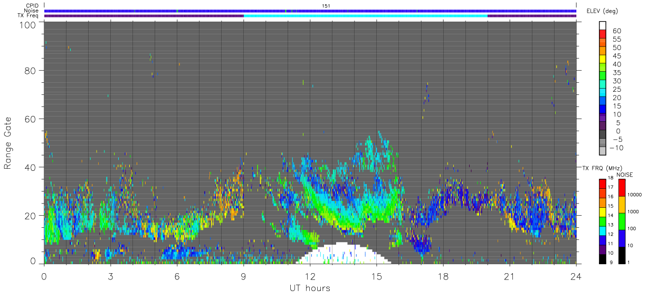Pick the green segment of NOISE colorbar
This screenshot has width=648, height=299.
623,221
